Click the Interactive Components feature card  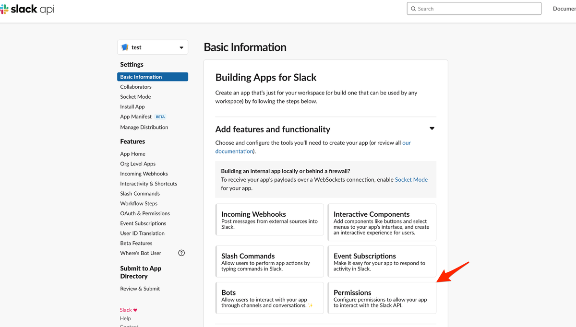tap(382, 222)
